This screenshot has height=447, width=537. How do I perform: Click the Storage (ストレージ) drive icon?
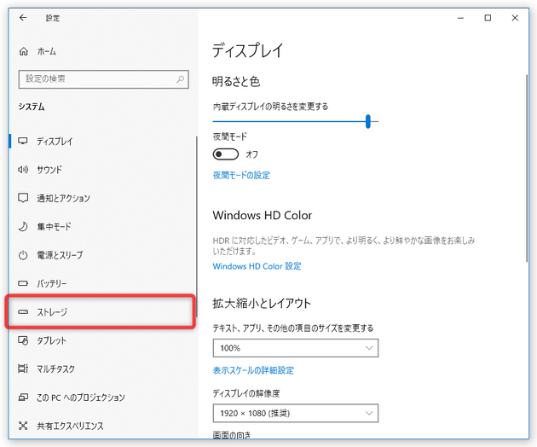pos(23,311)
